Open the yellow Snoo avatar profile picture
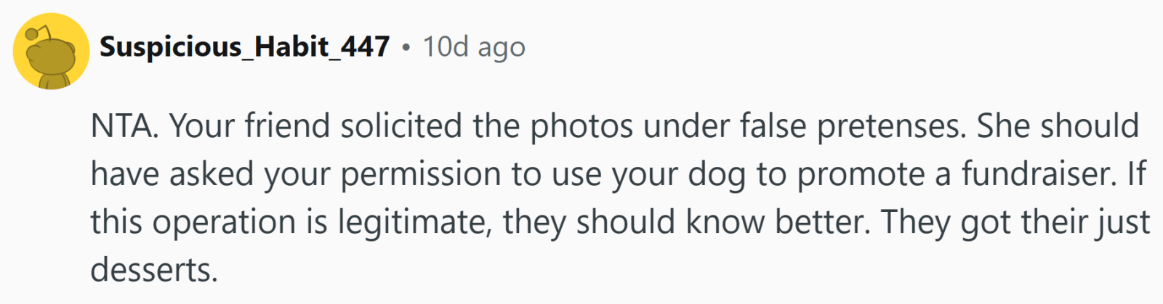Viewport: 1163px width, 304px height. tap(51, 52)
